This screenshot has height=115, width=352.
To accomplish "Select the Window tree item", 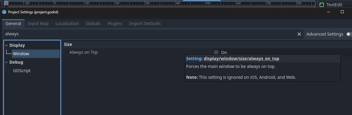I will [x=36, y=54].
